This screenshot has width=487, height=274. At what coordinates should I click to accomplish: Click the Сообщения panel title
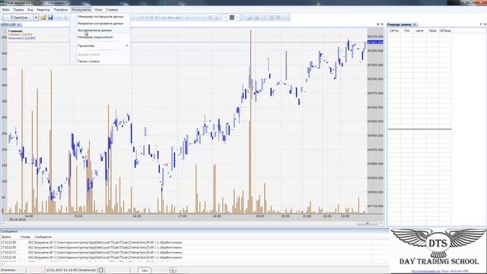(x=8, y=231)
